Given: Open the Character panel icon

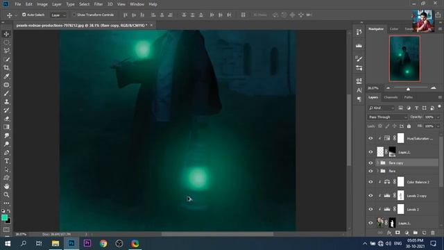Looking at the screenshot, I should [359, 90].
